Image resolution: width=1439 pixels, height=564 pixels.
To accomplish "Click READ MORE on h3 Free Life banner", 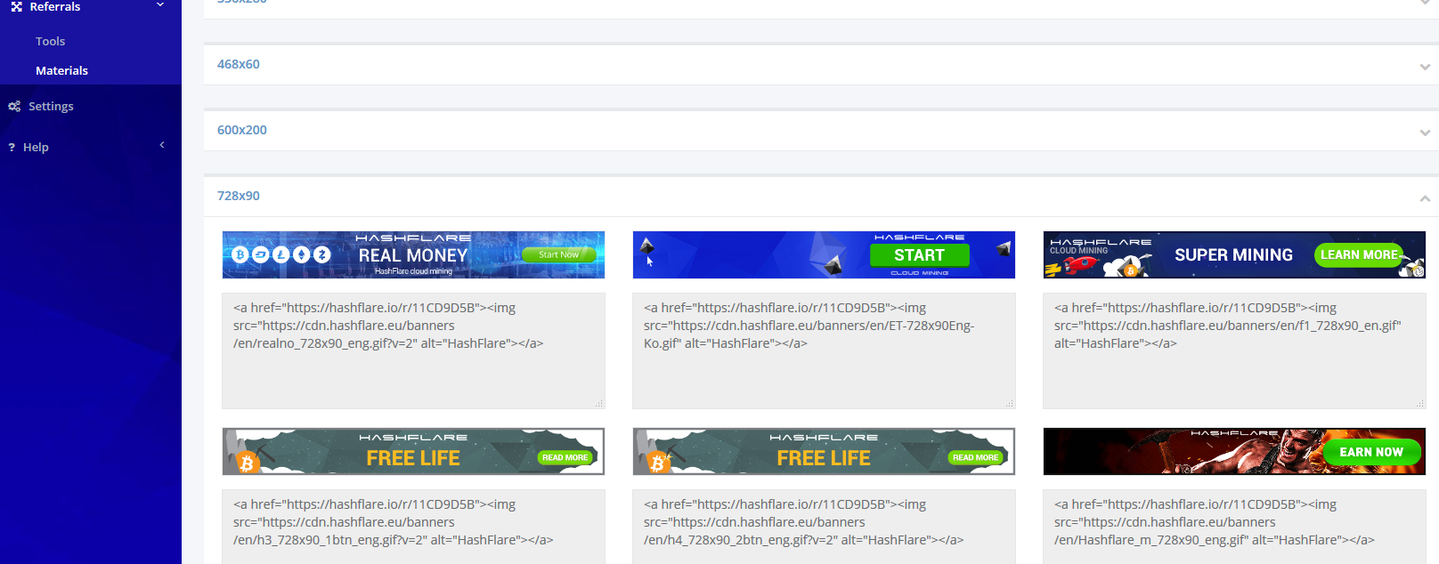I will coord(565,457).
